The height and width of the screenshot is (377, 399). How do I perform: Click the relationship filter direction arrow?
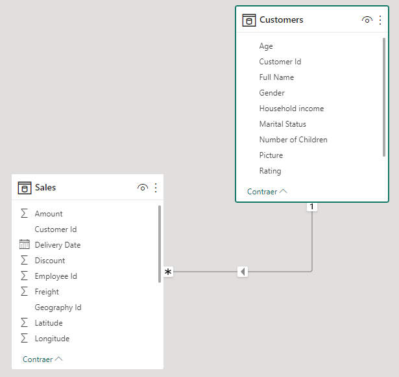[x=243, y=272]
